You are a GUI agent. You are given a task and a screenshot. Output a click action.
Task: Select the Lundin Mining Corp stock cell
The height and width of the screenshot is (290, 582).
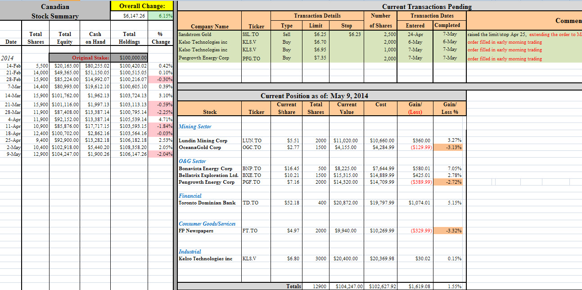(210, 141)
